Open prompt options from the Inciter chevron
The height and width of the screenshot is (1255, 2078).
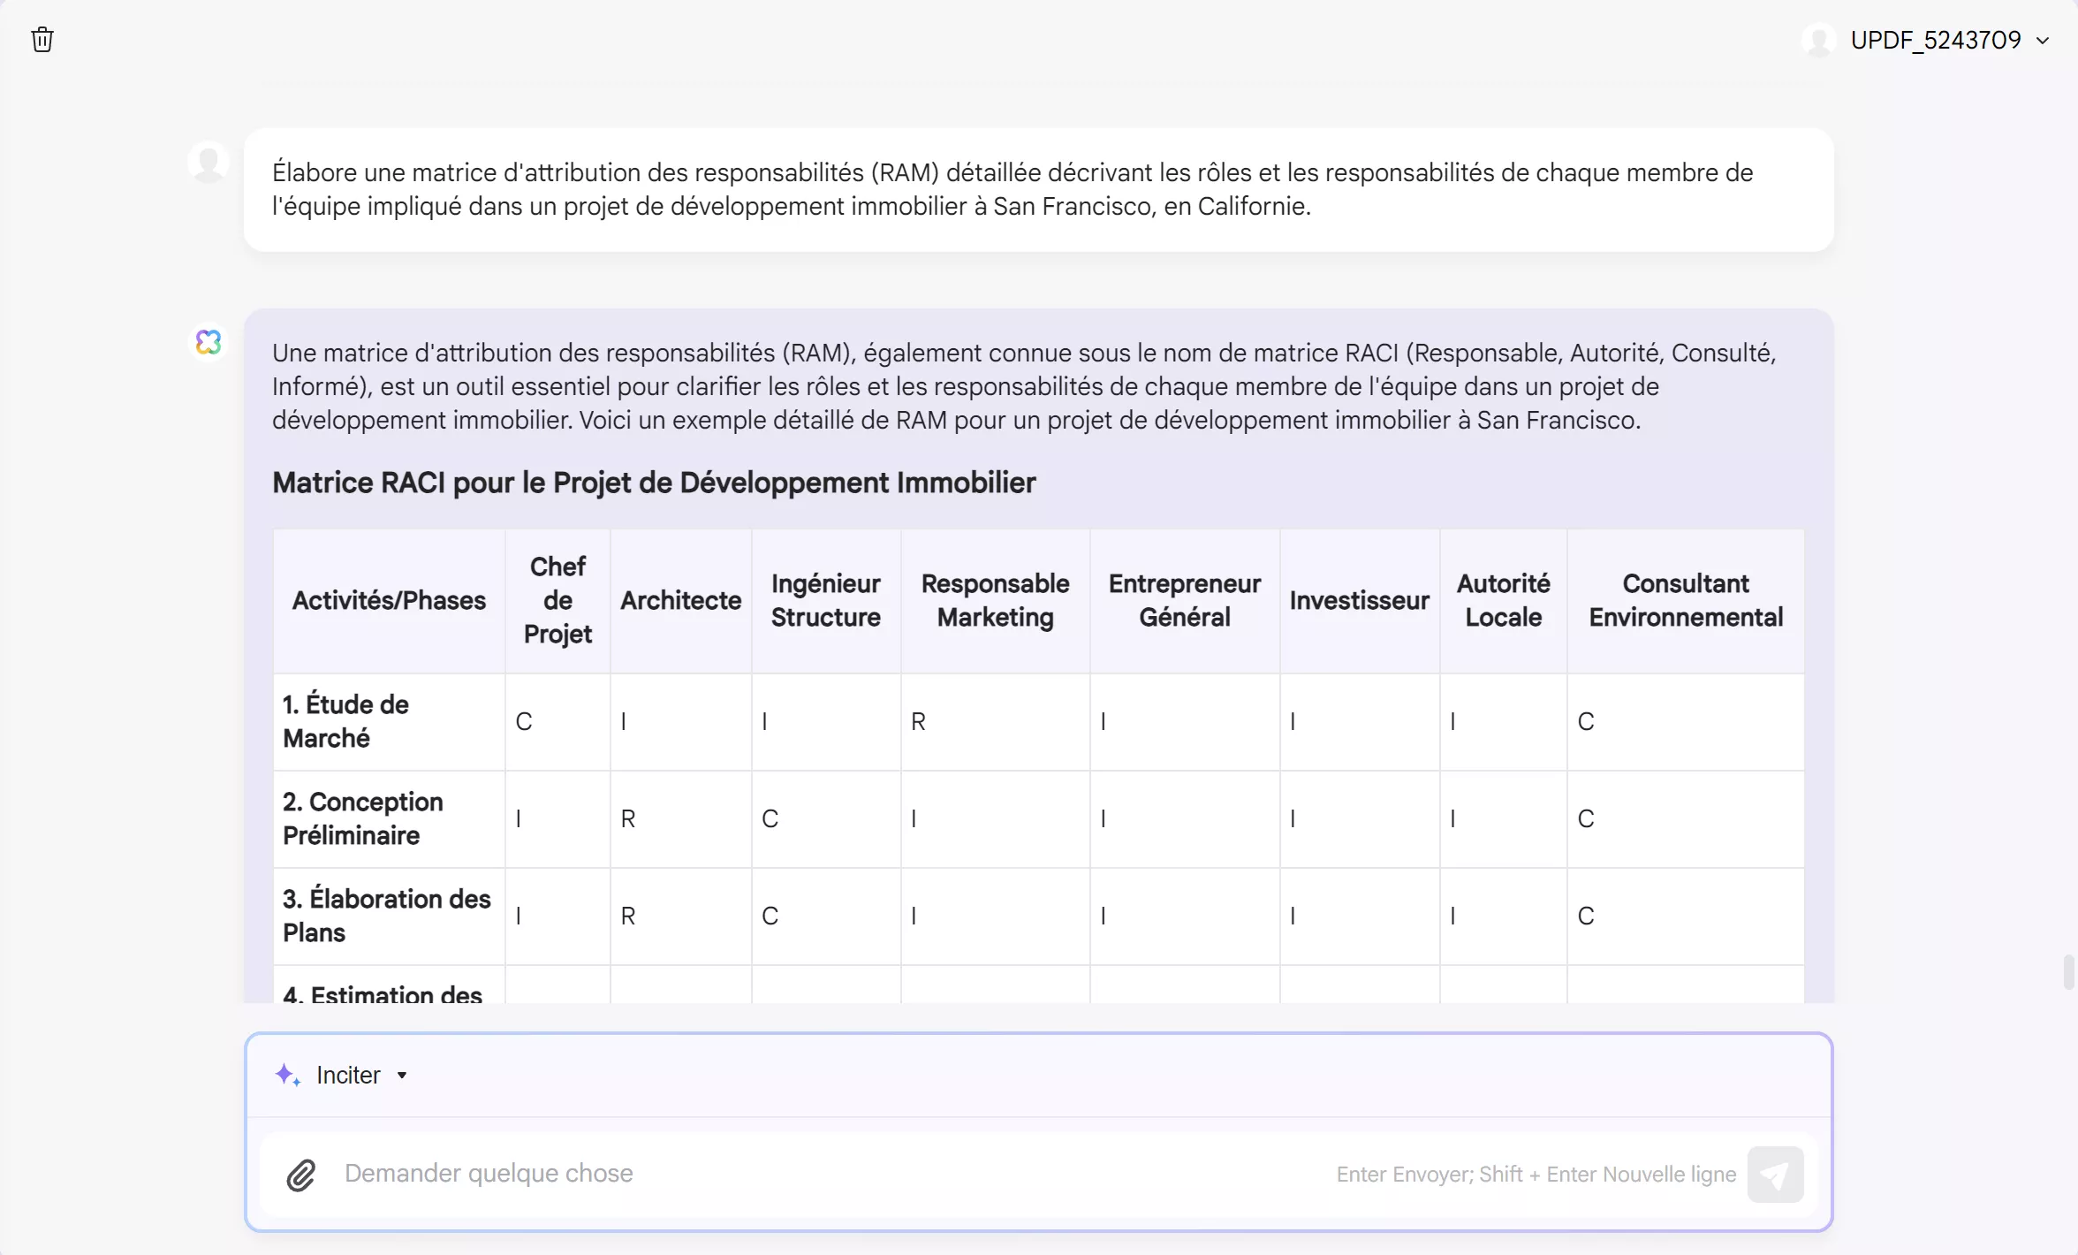404,1076
